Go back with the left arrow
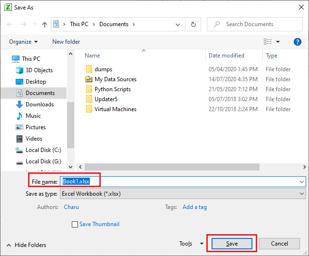Viewport: 309px width, 256px height. click(x=10, y=24)
